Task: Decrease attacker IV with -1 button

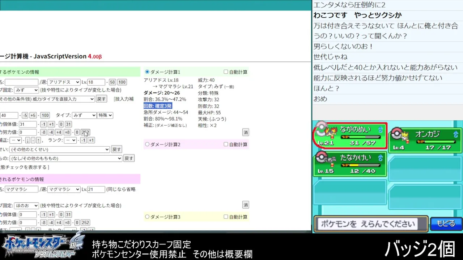Action: 43,124
